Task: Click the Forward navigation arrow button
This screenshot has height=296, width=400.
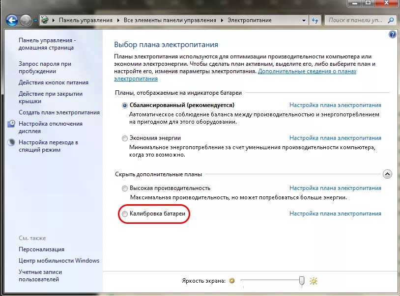Action: (x=26, y=21)
